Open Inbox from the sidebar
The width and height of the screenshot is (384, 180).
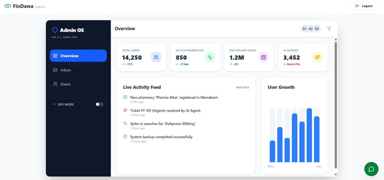[78, 70]
